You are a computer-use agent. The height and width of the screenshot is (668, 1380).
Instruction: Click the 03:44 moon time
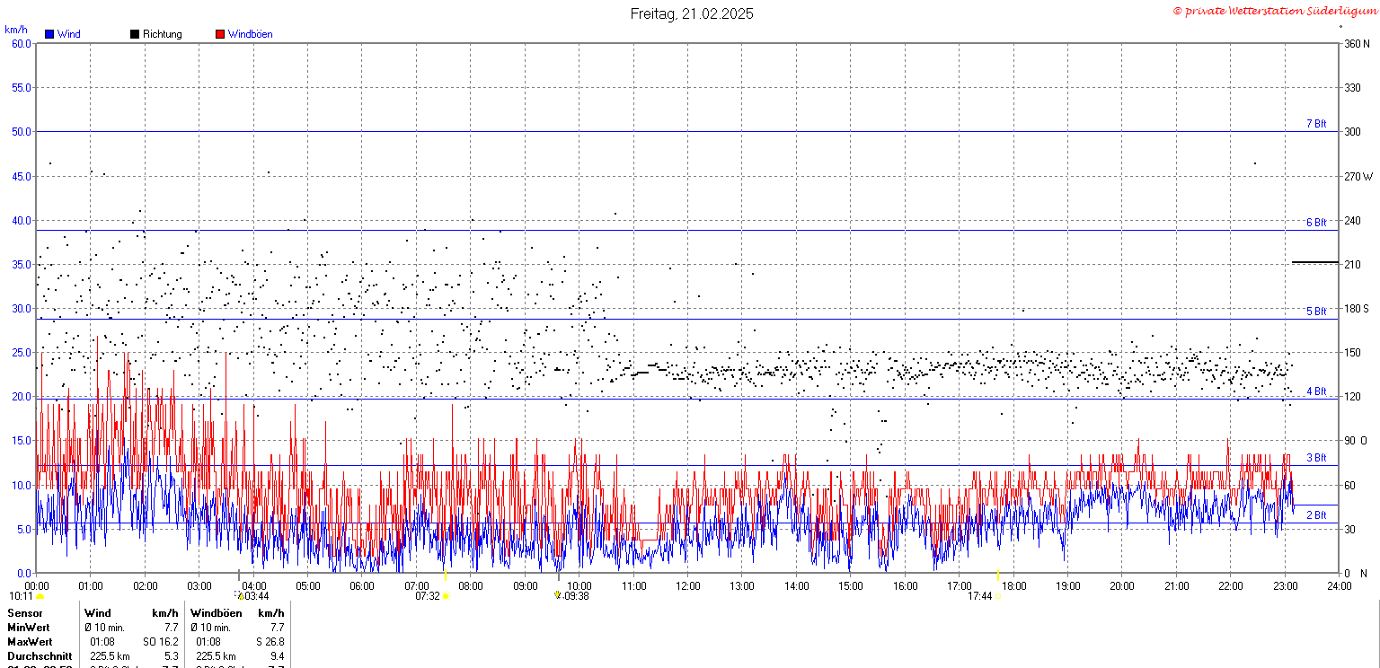(x=257, y=596)
